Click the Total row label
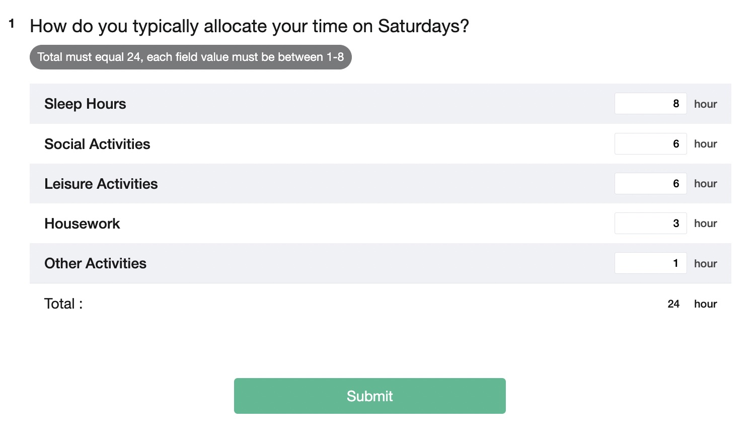This screenshot has width=756, height=443. pos(62,304)
